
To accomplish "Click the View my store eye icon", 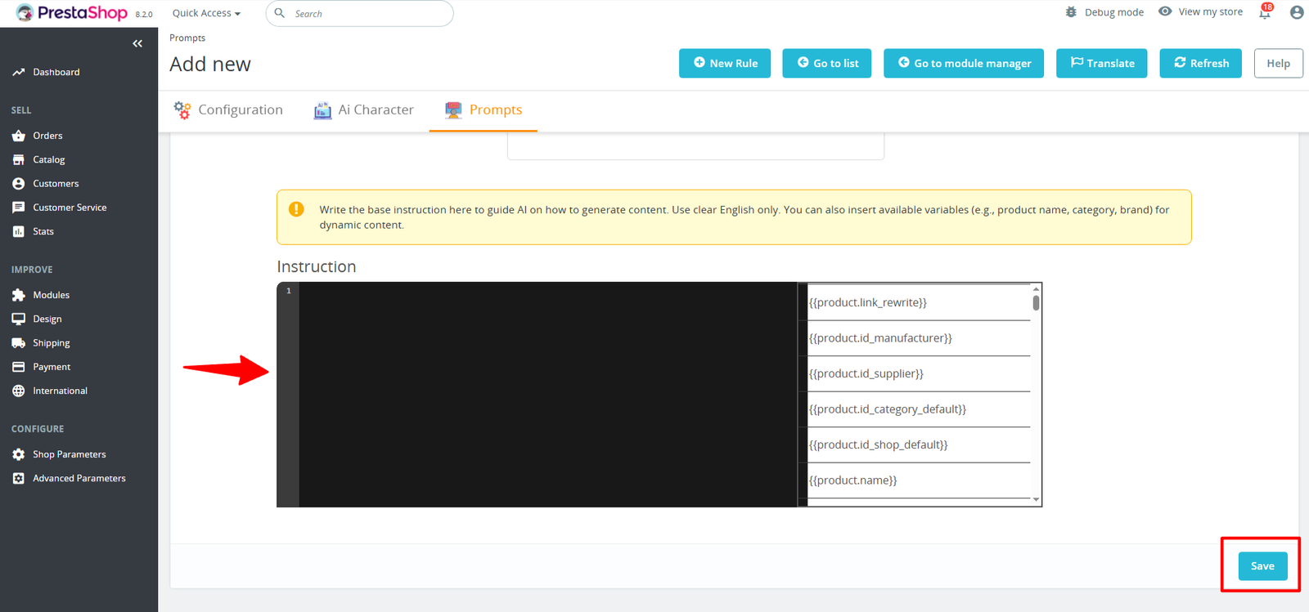I will coord(1165,11).
